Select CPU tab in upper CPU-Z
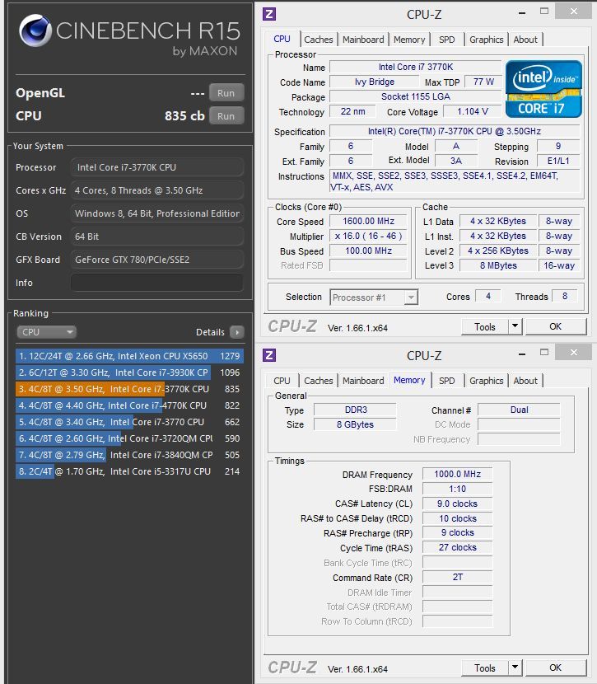The width and height of the screenshot is (597, 684). pos(282,39)
